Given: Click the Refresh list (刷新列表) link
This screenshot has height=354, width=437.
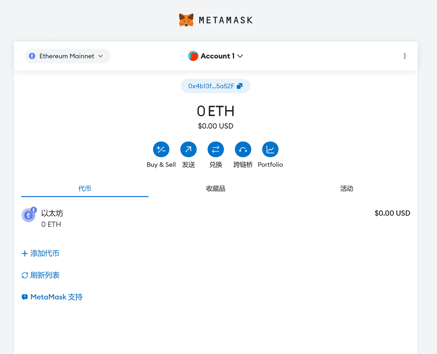Looking at the screenshot, I should pos(40,275).
